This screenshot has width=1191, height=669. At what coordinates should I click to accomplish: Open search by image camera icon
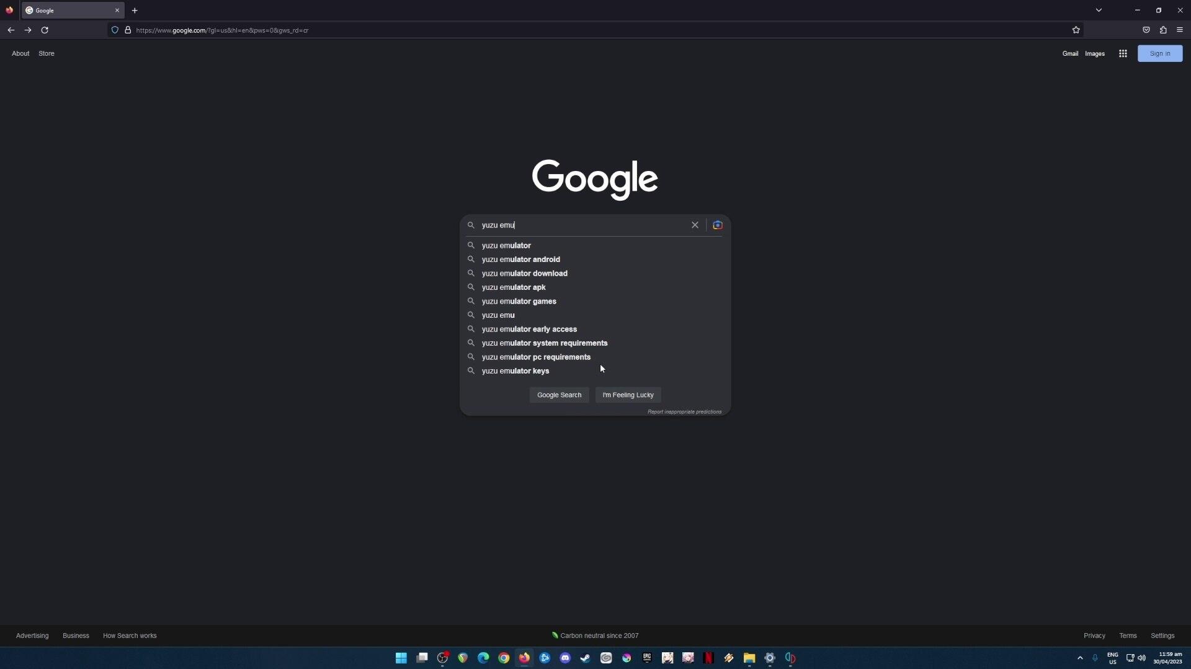point(718,225)
